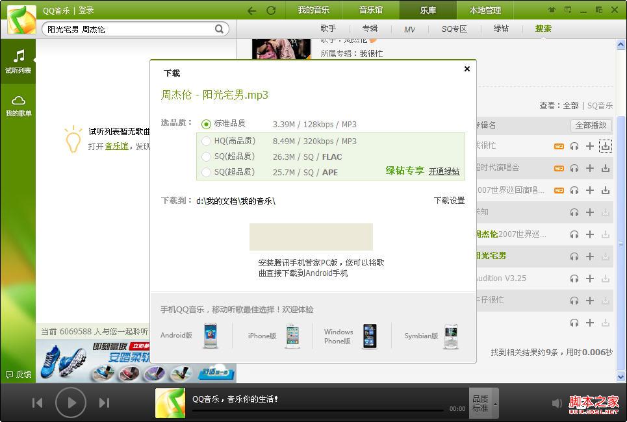Open 反馈 feedback
627x422 pixels.
(18, 375)
